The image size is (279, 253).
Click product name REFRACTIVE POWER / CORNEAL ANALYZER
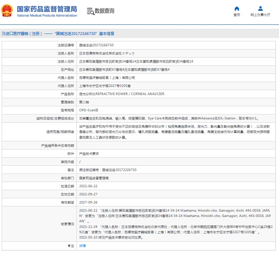[122, 94]
